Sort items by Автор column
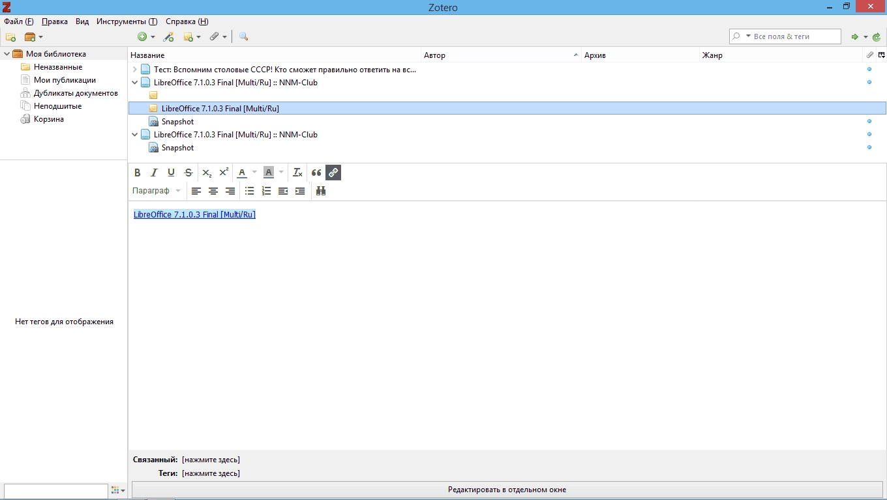 coord(502,55)
